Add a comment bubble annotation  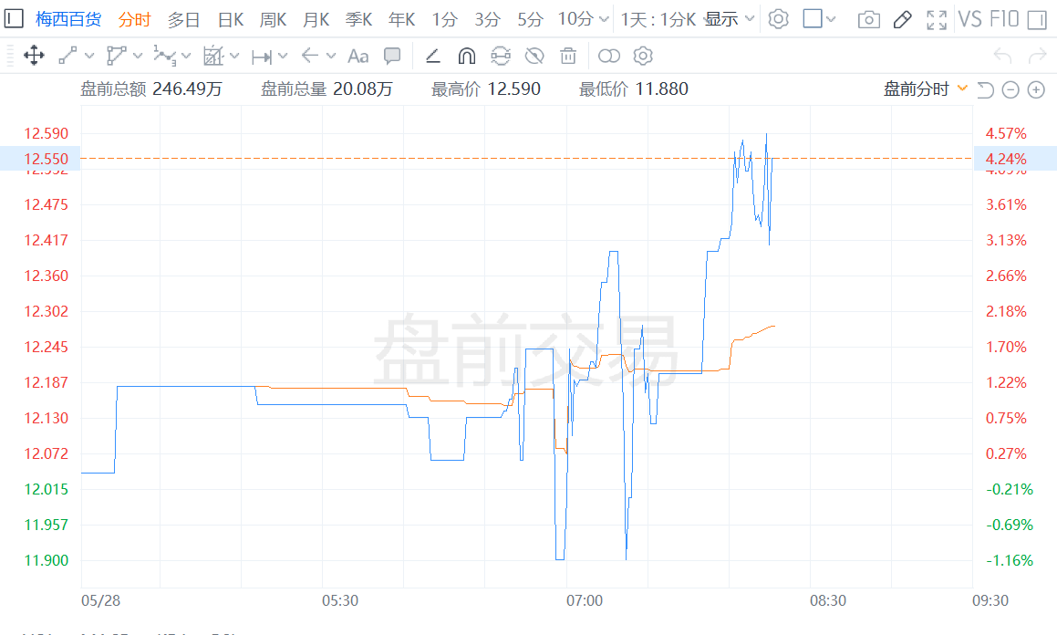[392, 56]
